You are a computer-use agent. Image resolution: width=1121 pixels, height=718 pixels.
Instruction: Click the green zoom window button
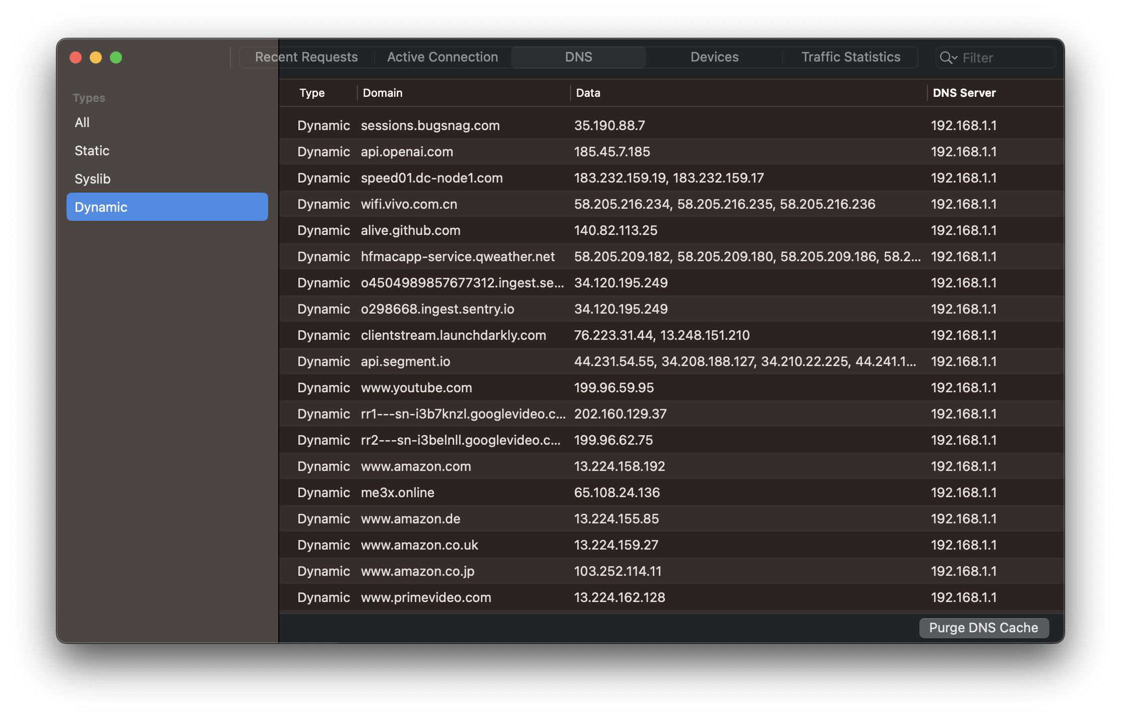116,57
